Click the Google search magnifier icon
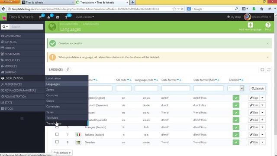277x156 pixels. 236,9
